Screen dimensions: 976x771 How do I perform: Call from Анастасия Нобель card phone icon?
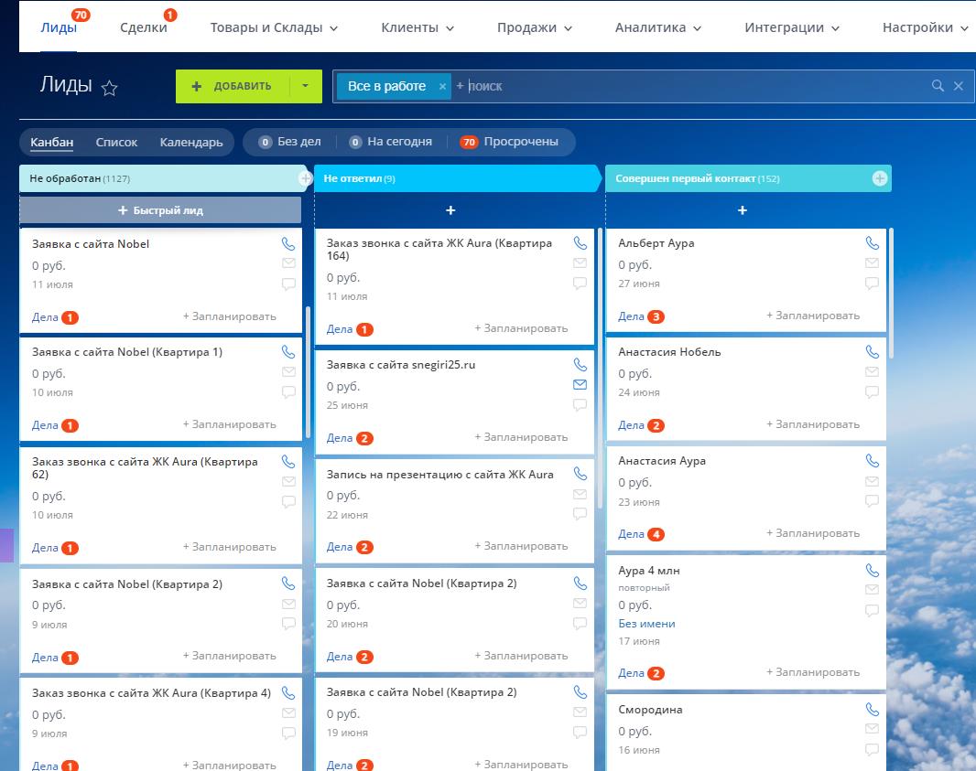pyautogui.click(x=872, y=352)
